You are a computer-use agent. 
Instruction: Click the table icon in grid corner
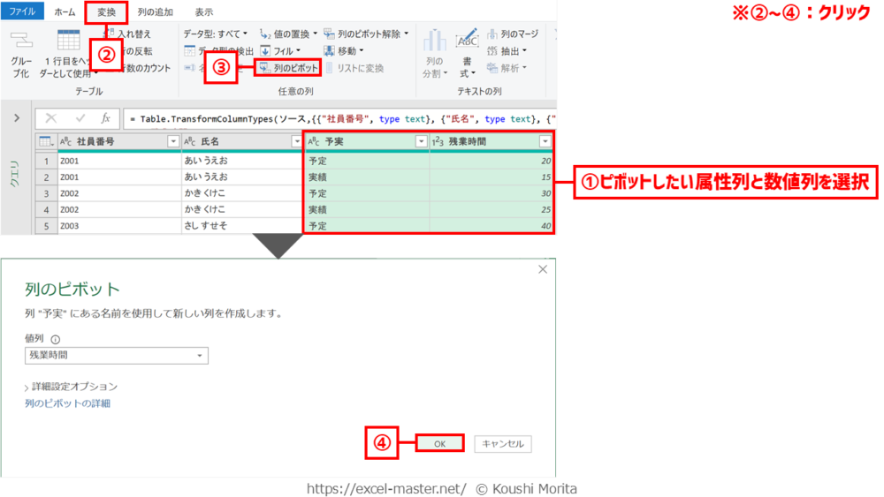pyautogui.click(x=46, y=141)
